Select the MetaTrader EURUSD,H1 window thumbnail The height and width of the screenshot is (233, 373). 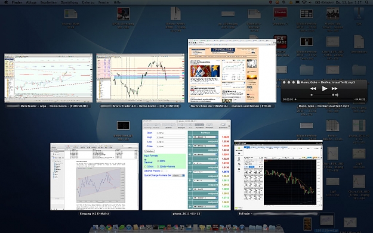48,78
